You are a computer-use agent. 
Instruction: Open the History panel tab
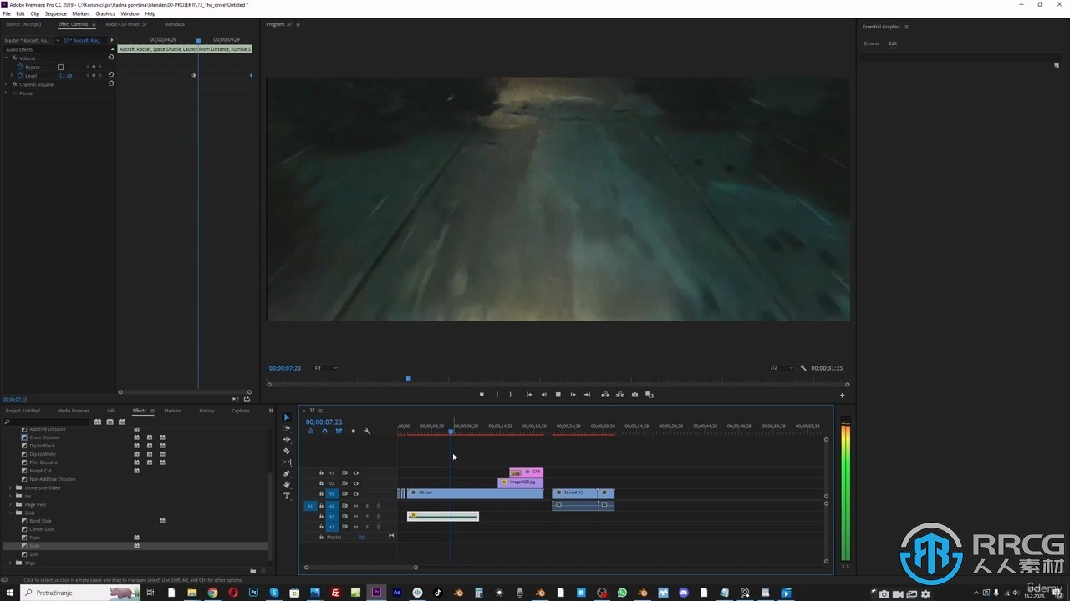(206, 411)
